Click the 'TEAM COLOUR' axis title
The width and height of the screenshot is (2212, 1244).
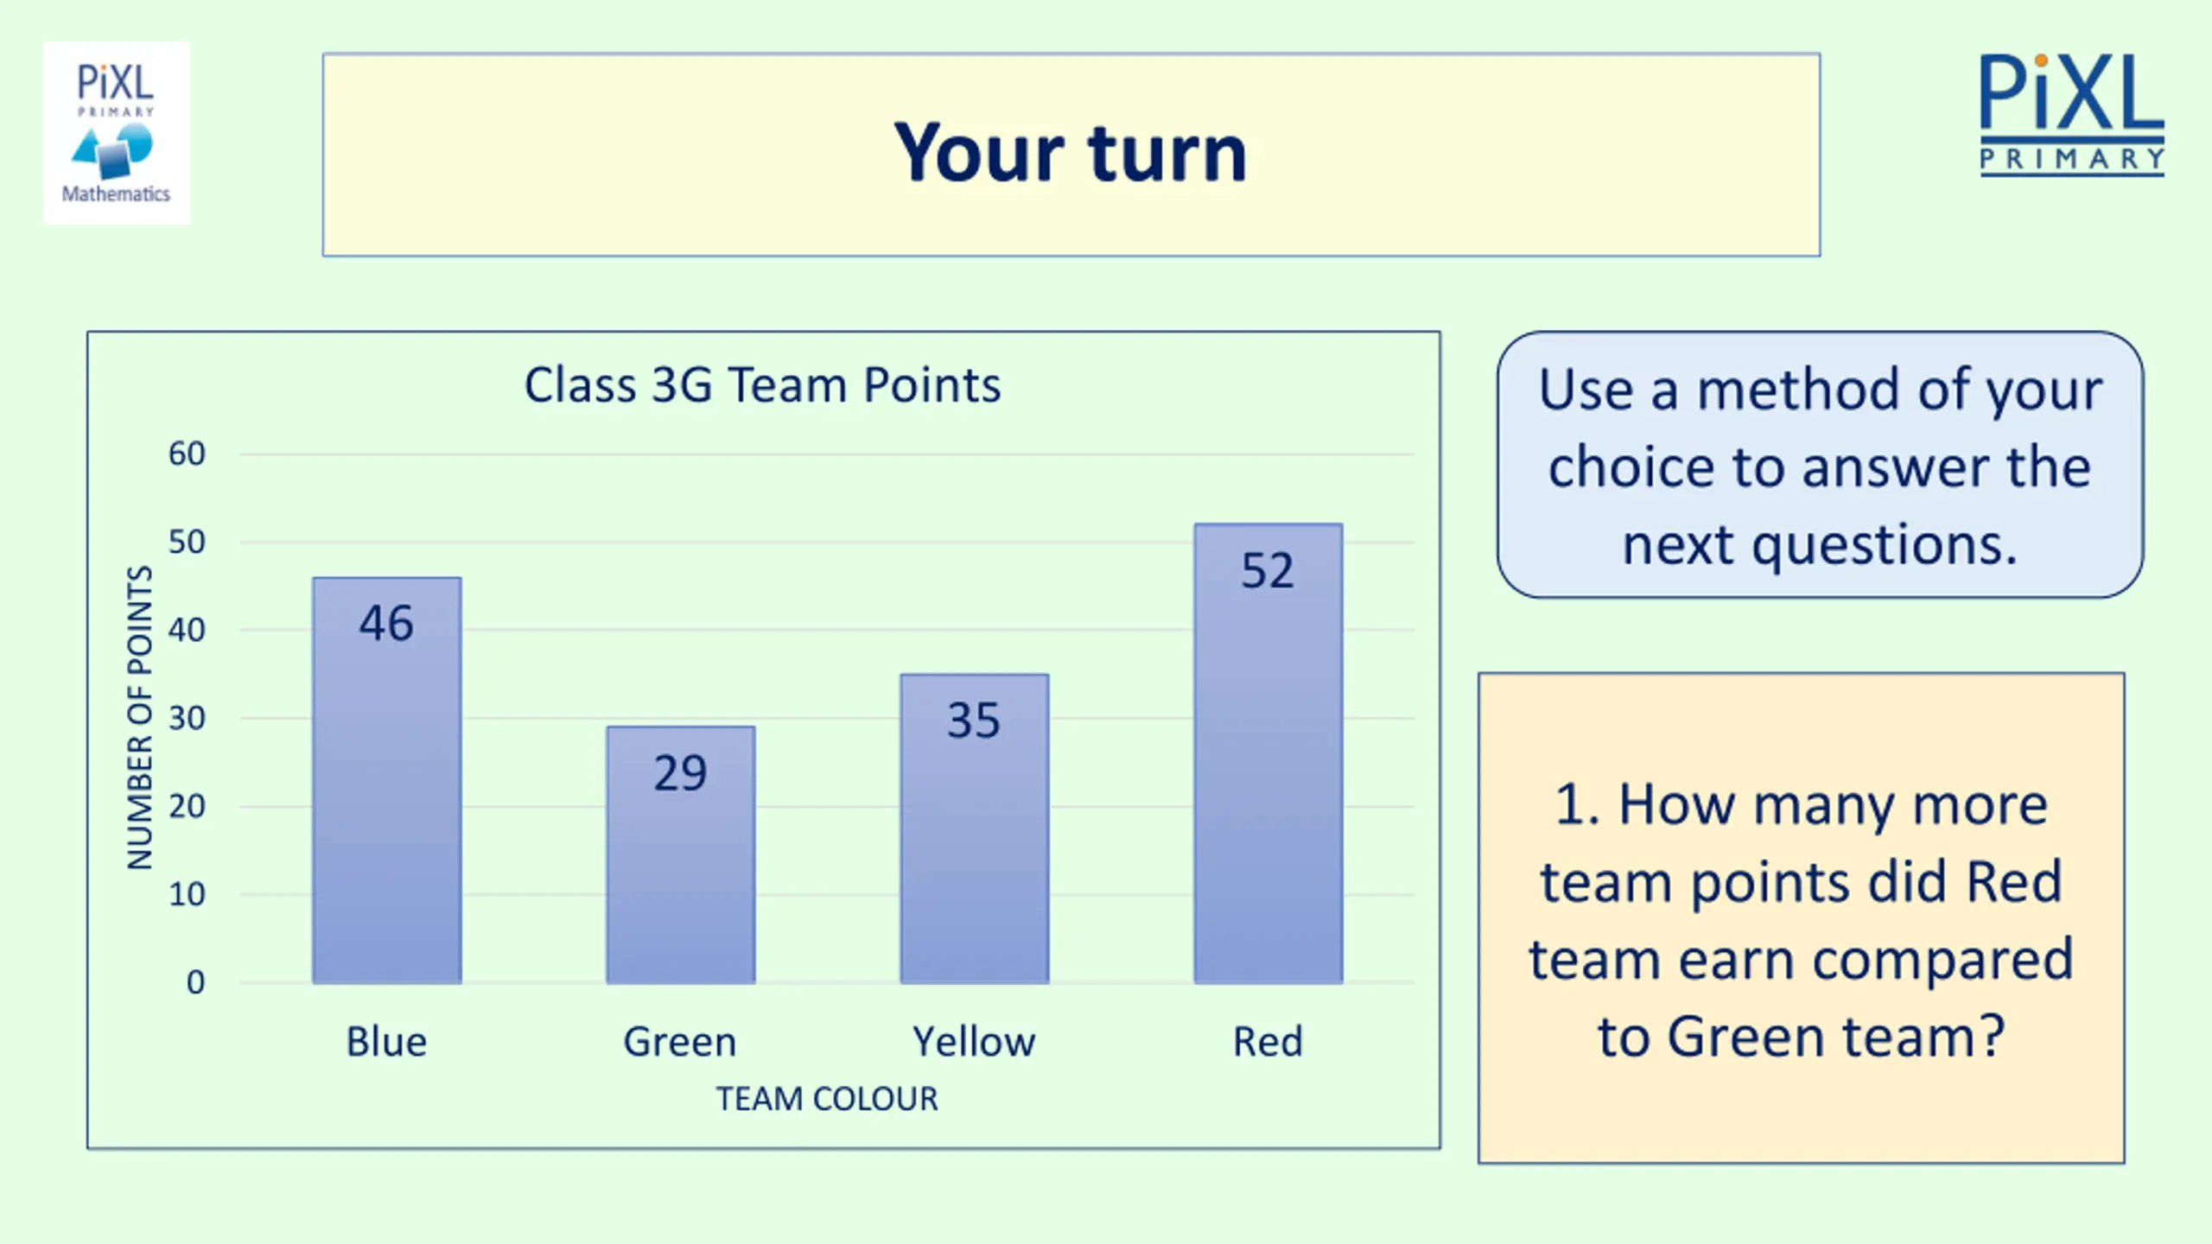(827, 1099)
